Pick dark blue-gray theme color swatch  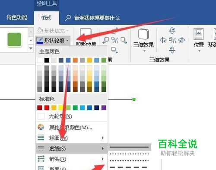point(61,60)
